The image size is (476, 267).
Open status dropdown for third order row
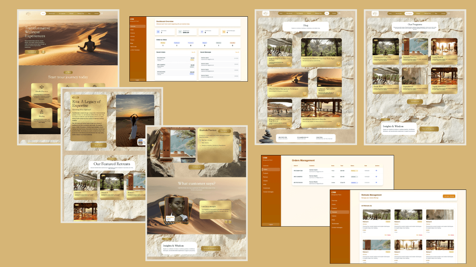pyautogui.click(x=354, y=183)
